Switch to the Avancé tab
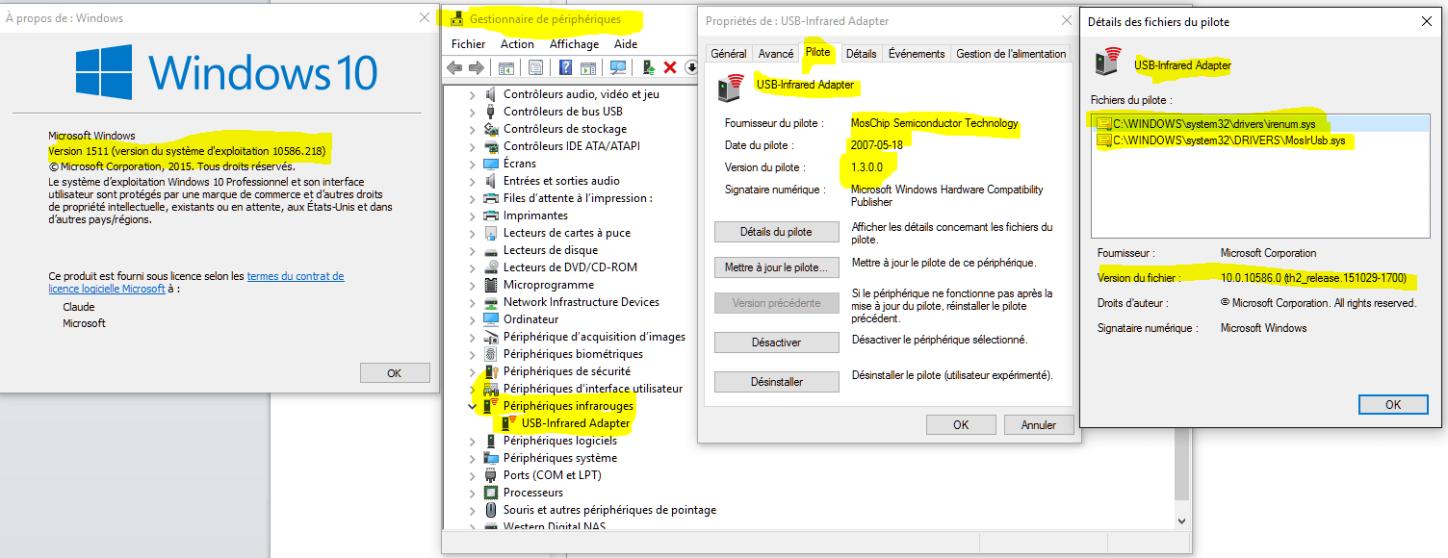 pyautogui.click(x=776, y=54)
